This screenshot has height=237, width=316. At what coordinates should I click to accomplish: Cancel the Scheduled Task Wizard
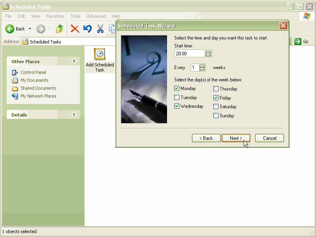(269, 138)
